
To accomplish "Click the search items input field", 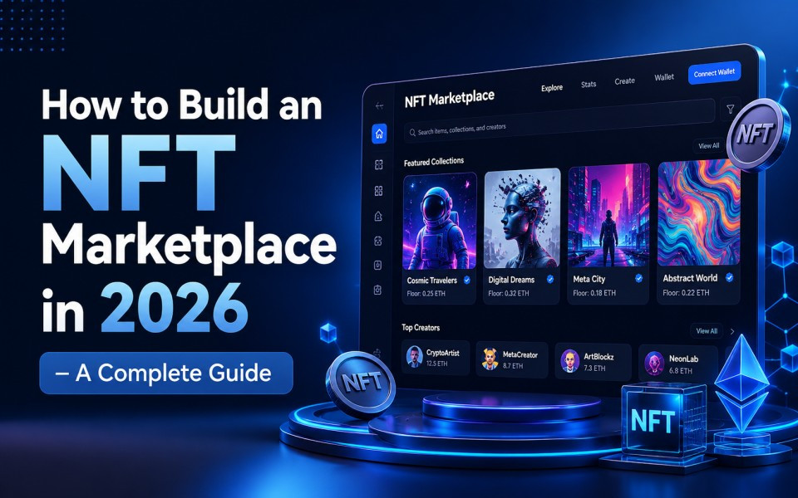I will [x=559, y=123].
